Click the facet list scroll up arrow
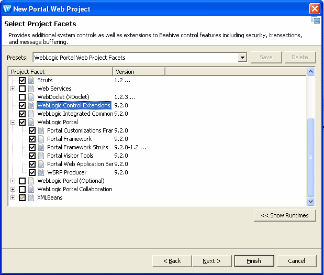Viewport: 324px width, 275px height. click(310, 72)
